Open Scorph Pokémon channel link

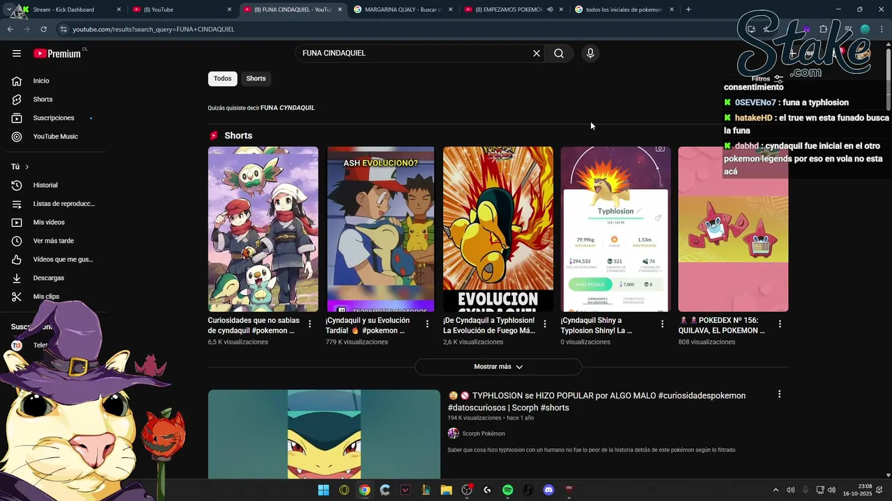tap(484, 434)
